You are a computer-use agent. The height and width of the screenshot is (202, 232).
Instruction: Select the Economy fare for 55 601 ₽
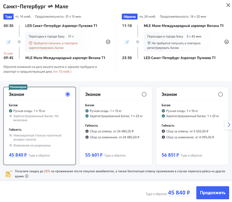coord(144,94)
